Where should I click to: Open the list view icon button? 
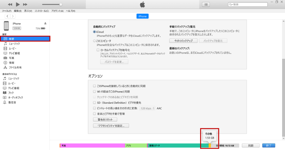(x=206, y=4)
